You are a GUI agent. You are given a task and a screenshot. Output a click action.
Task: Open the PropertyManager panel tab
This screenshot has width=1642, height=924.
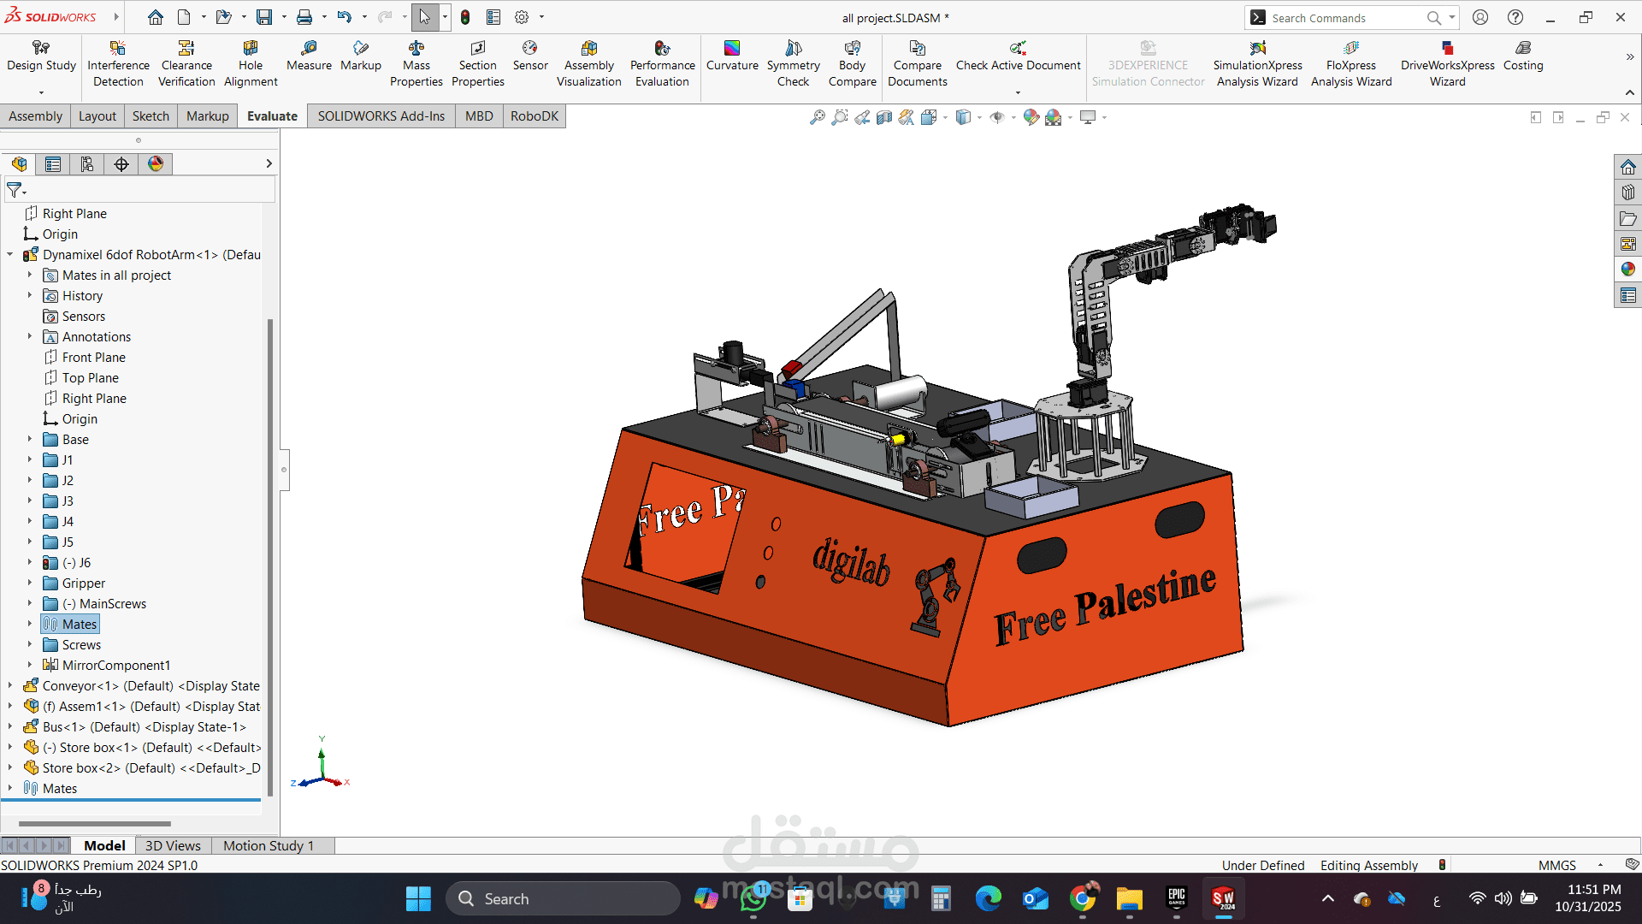(x=53, y=164)
